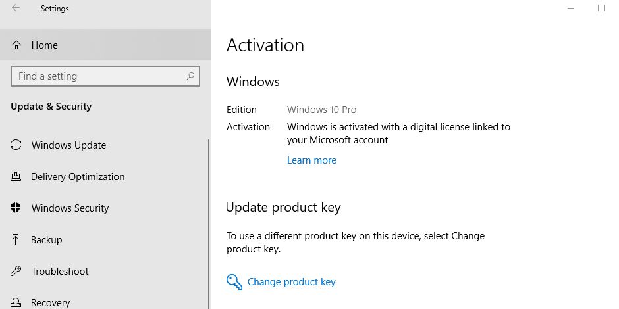This screenshot has height=309, width=619.
Task: Click the sidebar vertical scrollbar
Action: [x=209, y=224]
